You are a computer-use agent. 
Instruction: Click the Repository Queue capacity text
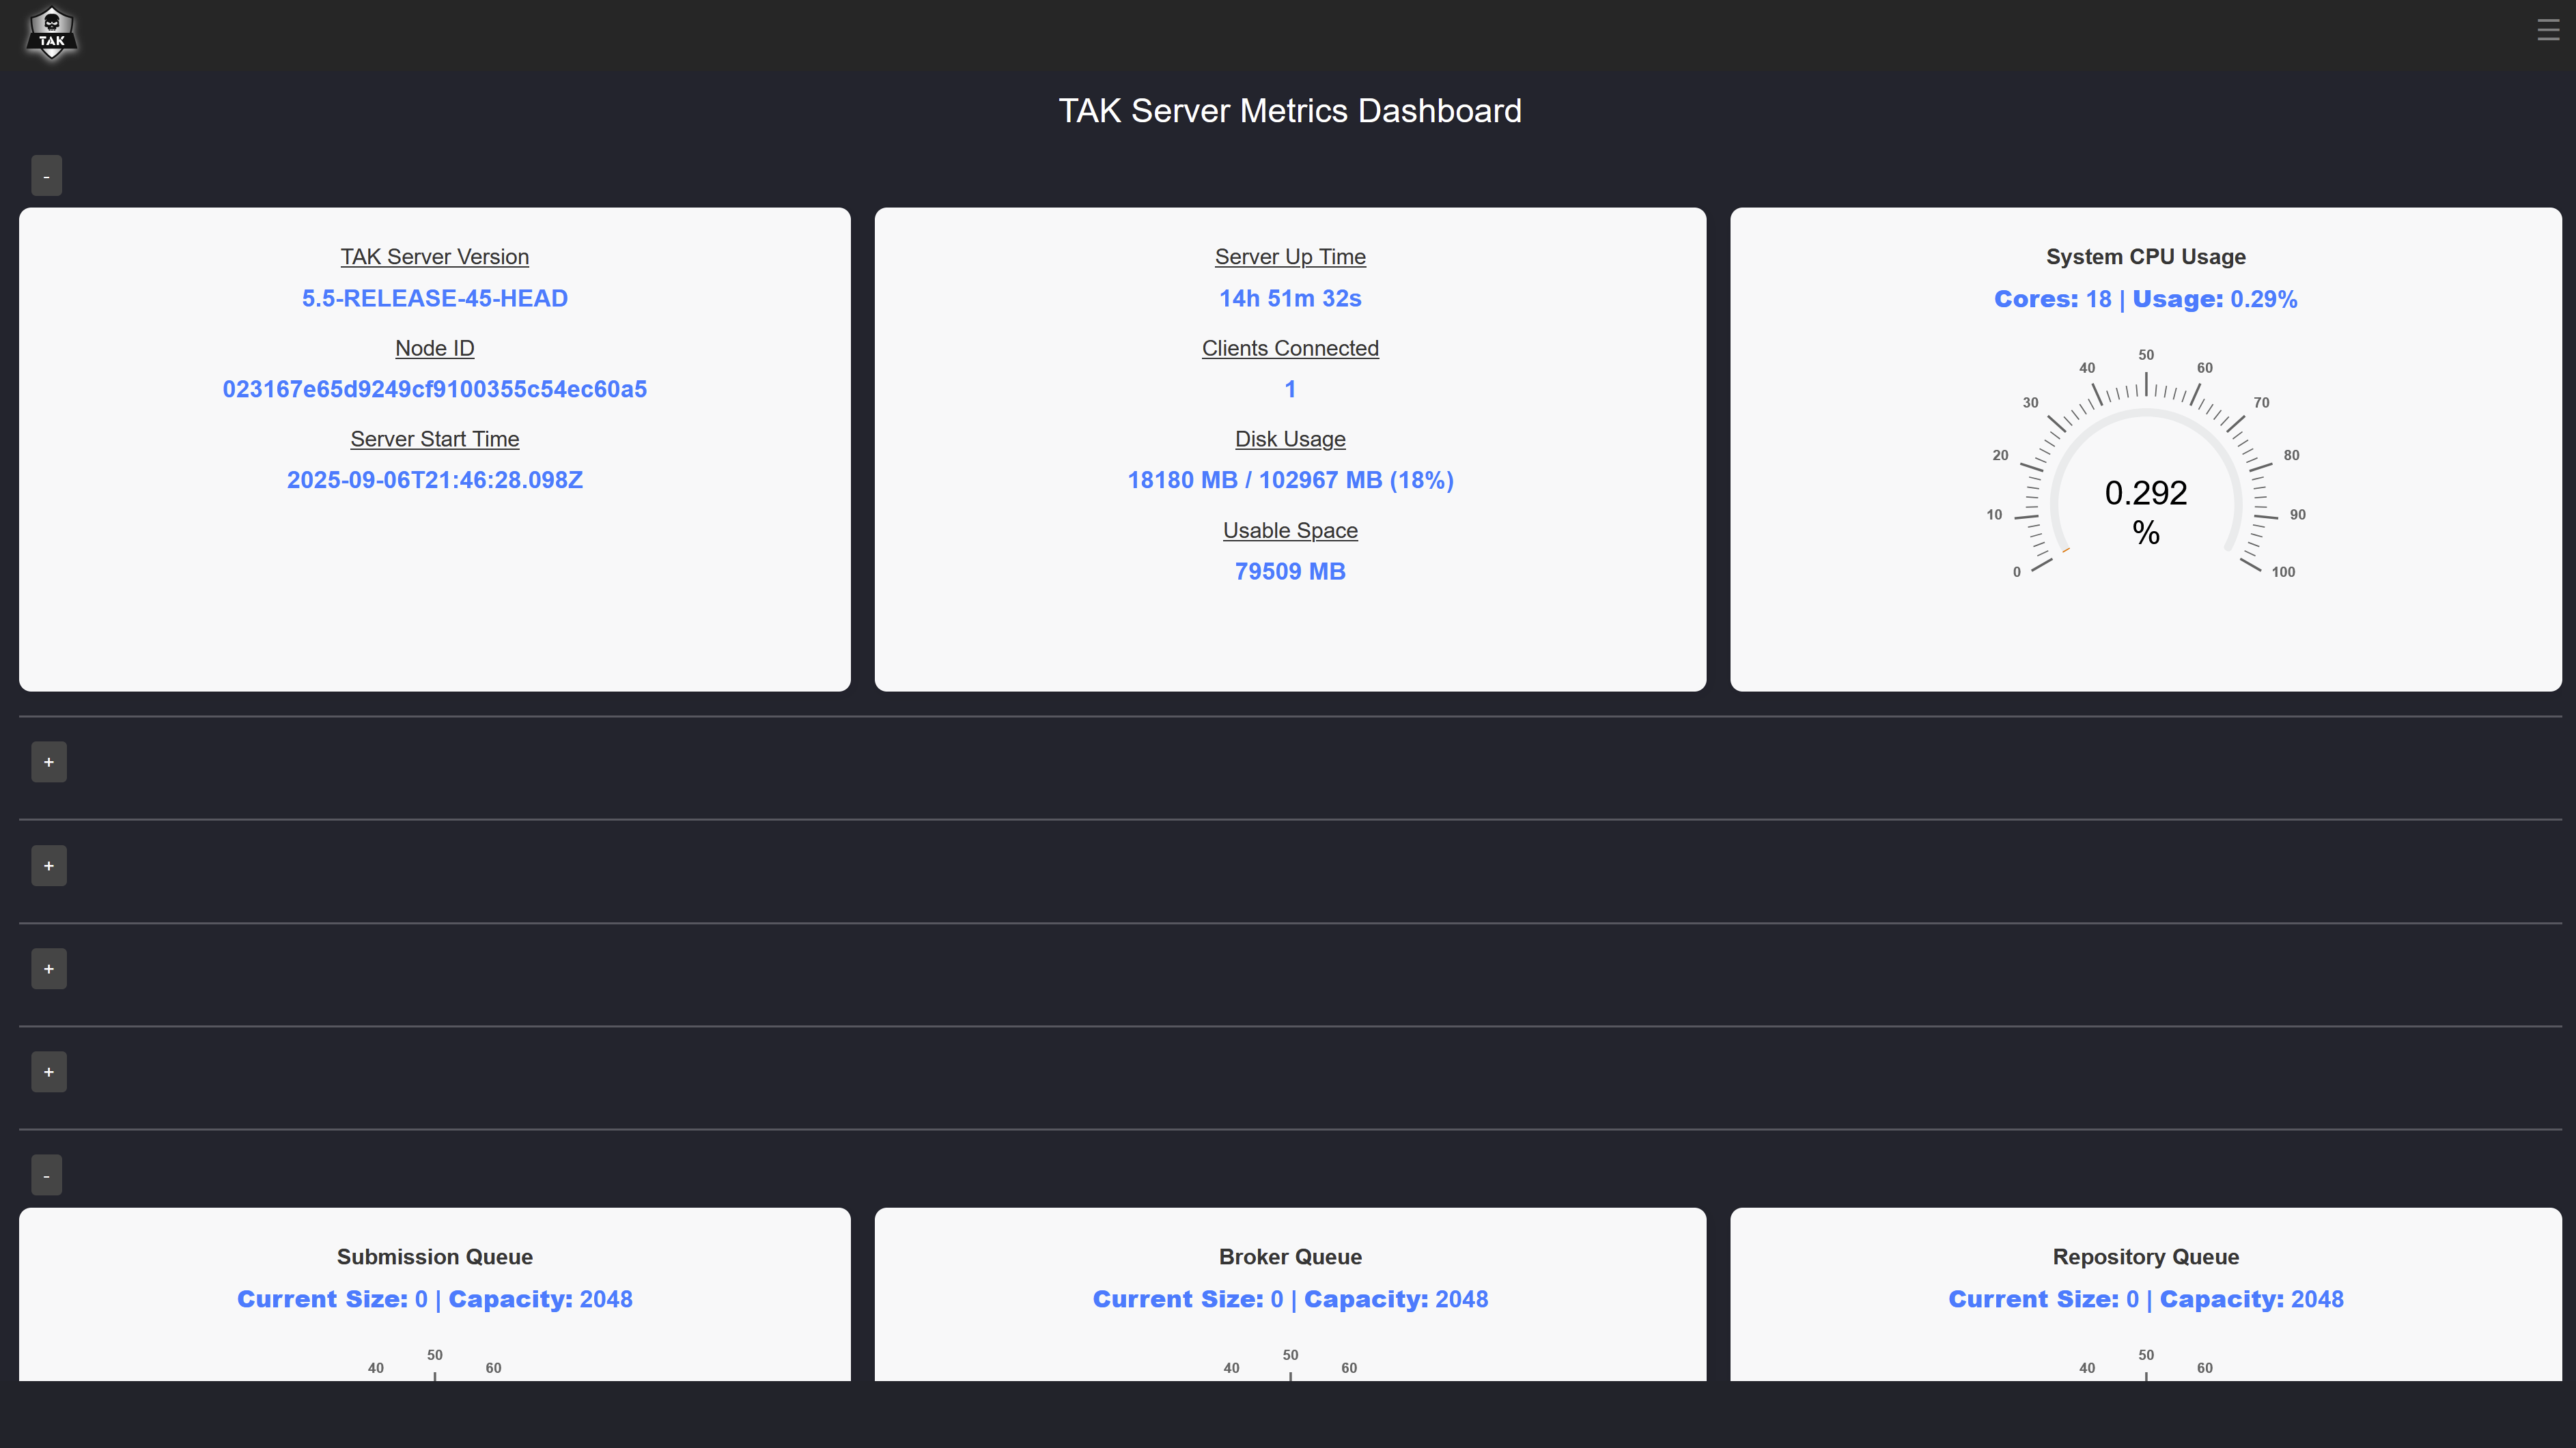[x=2251, y=1299]
